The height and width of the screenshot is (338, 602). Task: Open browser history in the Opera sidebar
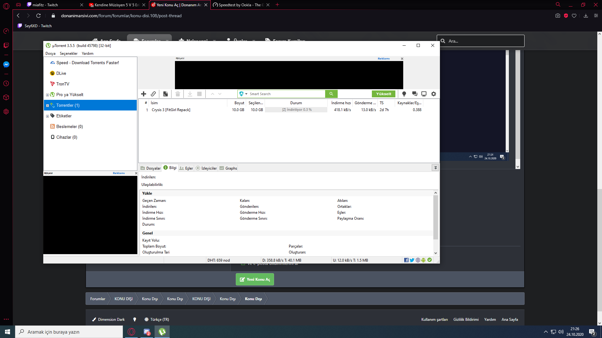tap(6, 84)
